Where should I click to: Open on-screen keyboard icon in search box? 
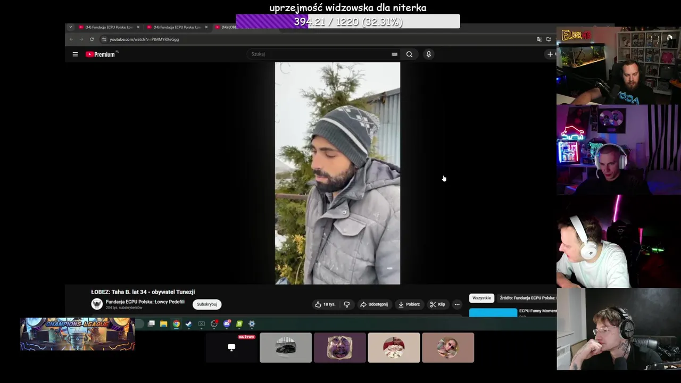[x=394, y=54]
